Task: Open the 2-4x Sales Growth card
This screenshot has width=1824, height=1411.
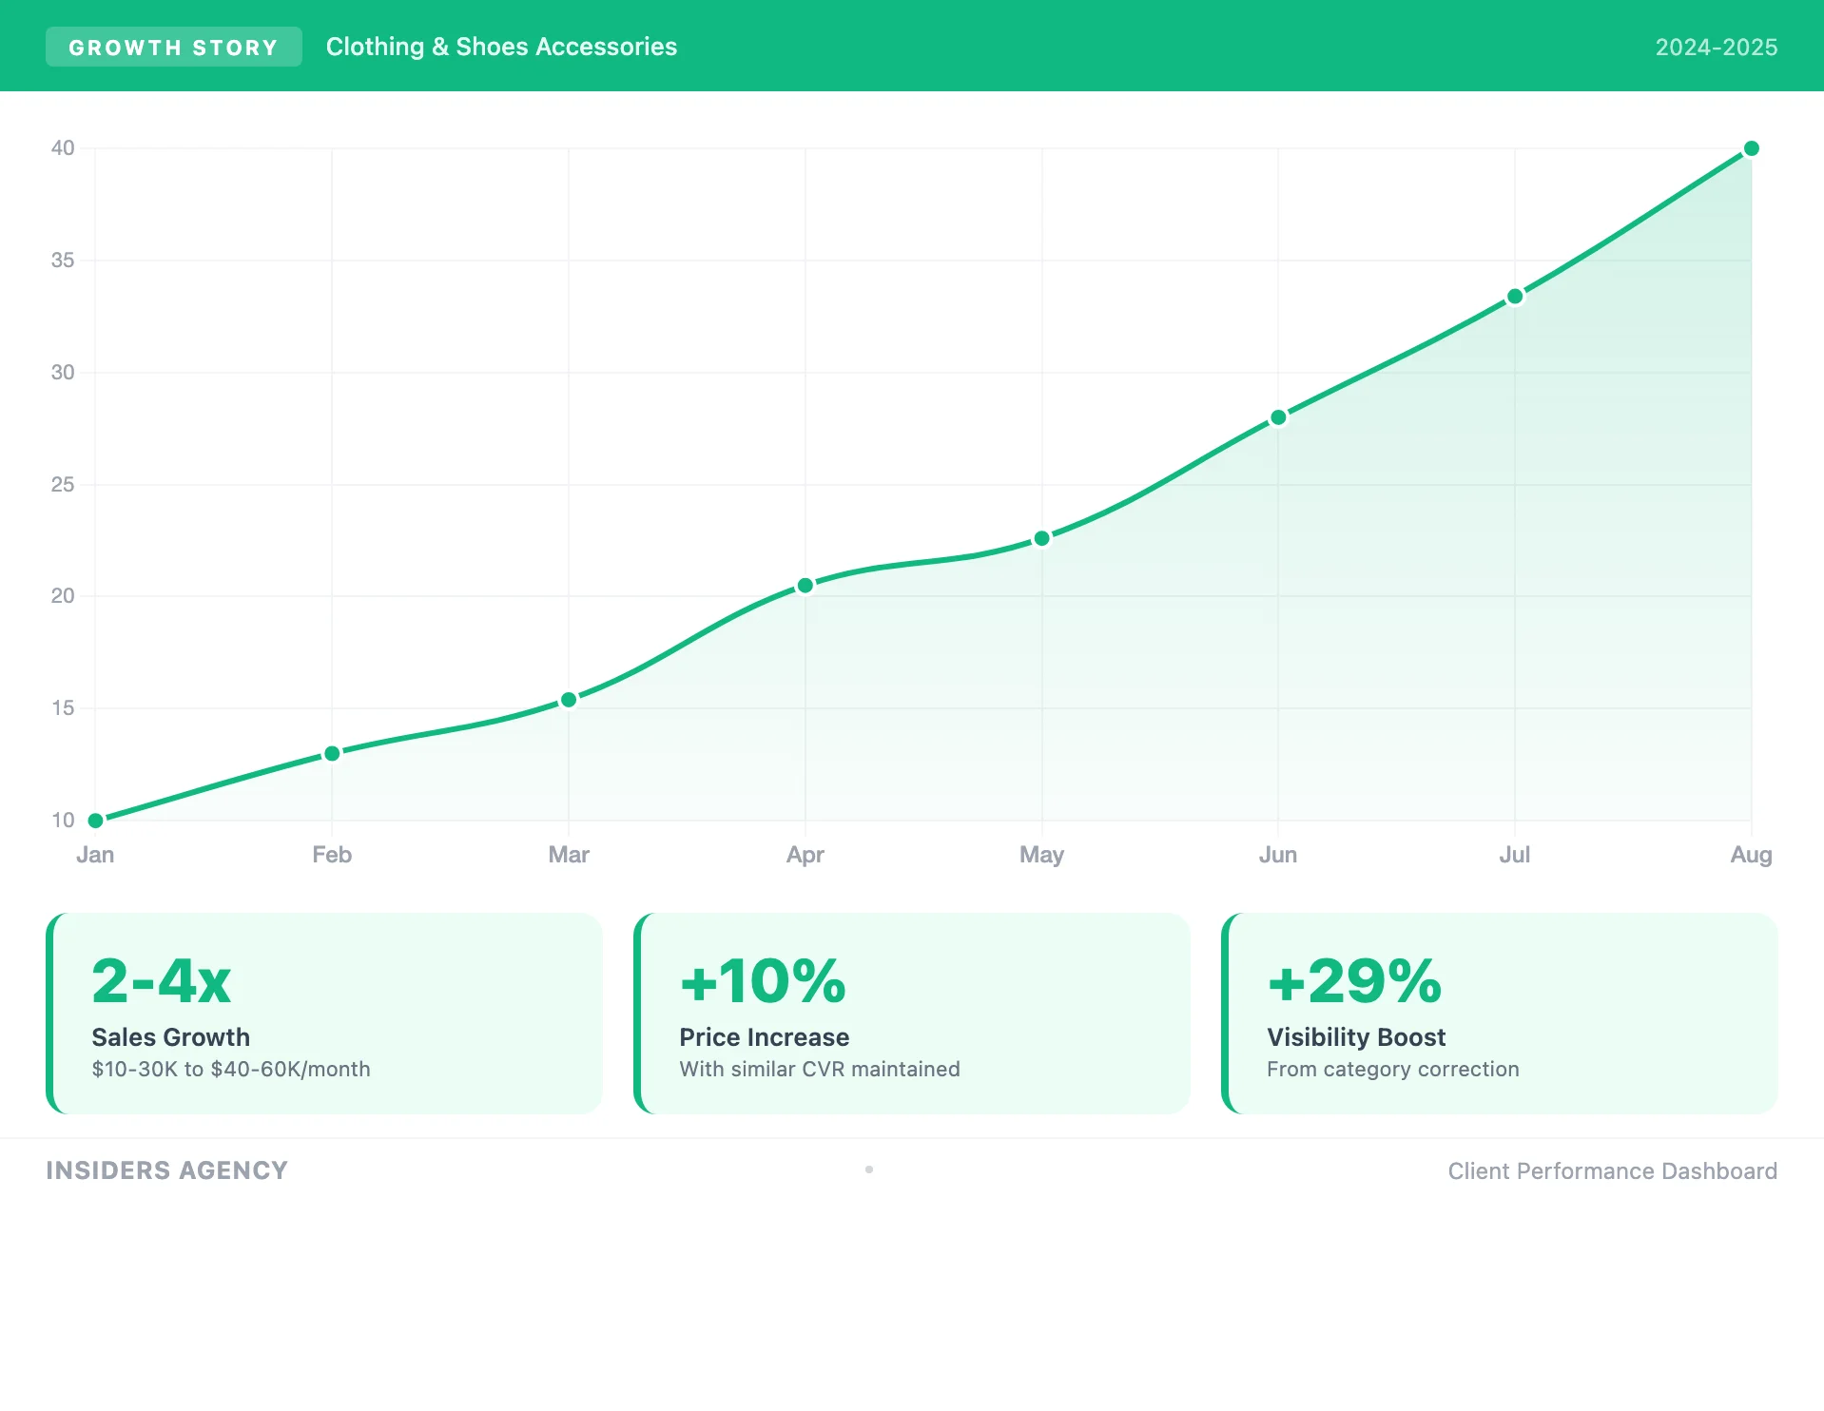Action: pos(324,1013)
